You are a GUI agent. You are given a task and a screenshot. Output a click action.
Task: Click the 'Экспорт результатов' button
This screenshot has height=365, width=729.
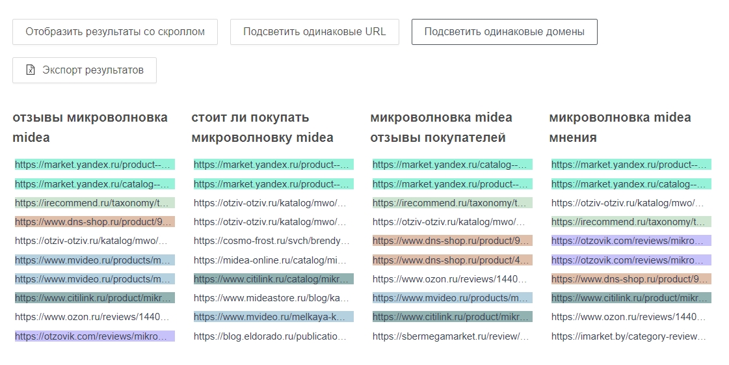coord(84,70)
